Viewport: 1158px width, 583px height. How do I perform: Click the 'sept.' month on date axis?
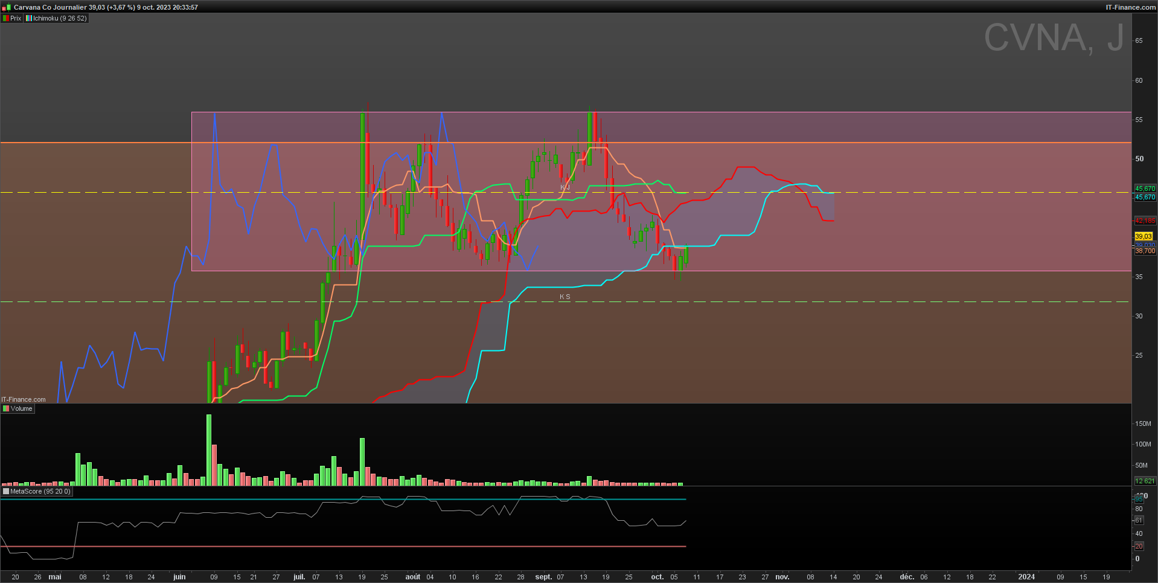(543, 577)
